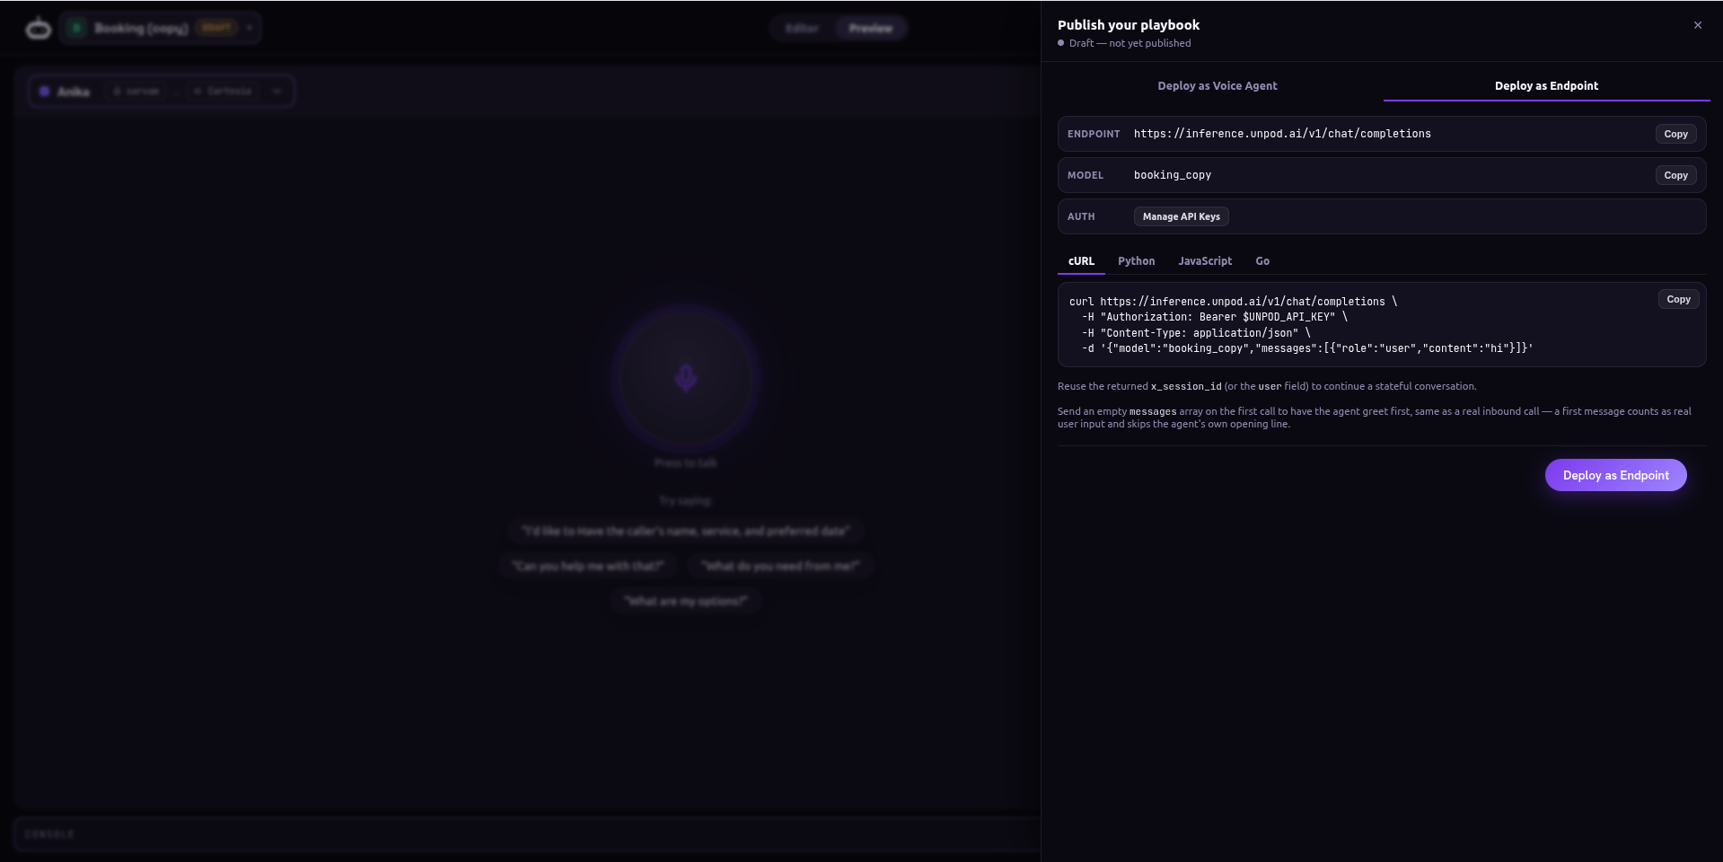Viewport: 1723px width, 862px height.
Task: Click the "What do you need from me?" suggestion
Action: click(x=780, y=566)
